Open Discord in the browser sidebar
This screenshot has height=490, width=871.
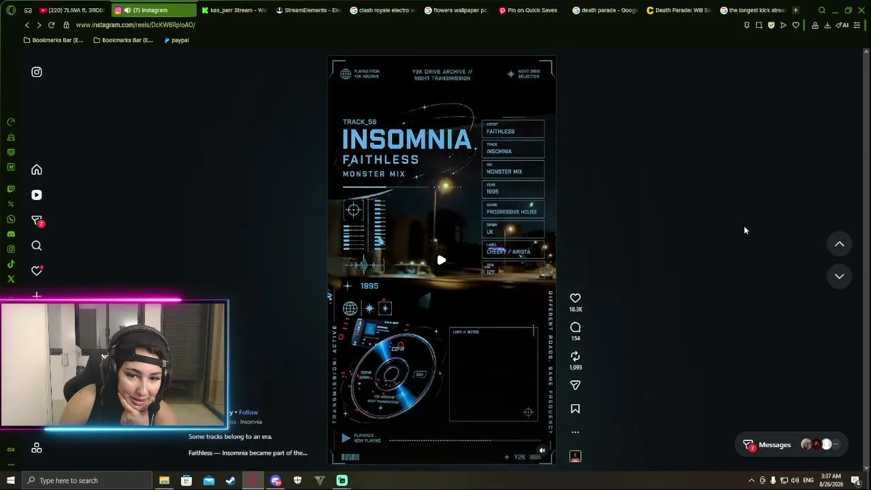[x=11, y=234]
